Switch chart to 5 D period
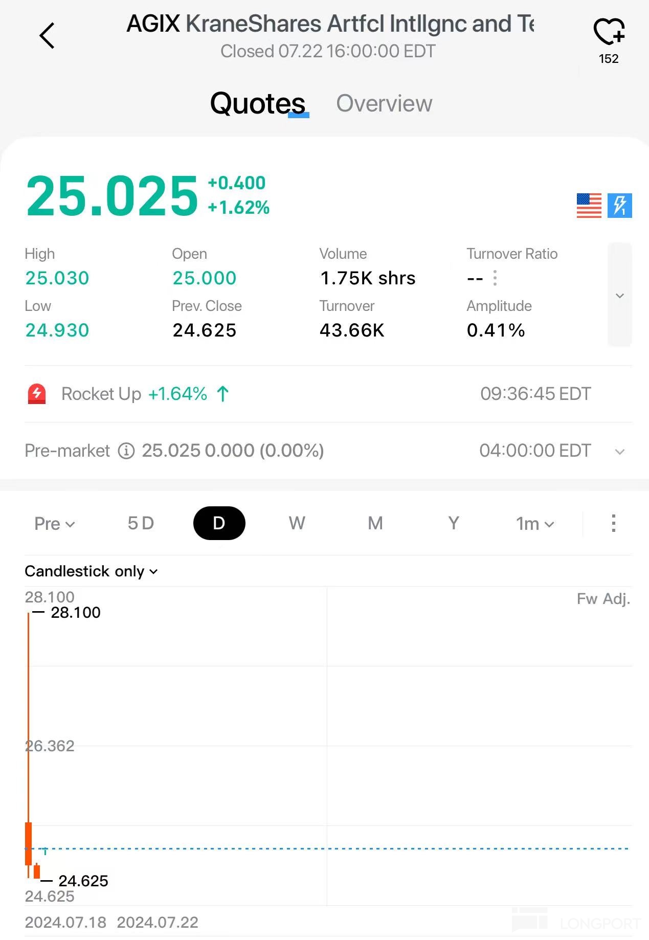 coord(141,523)
